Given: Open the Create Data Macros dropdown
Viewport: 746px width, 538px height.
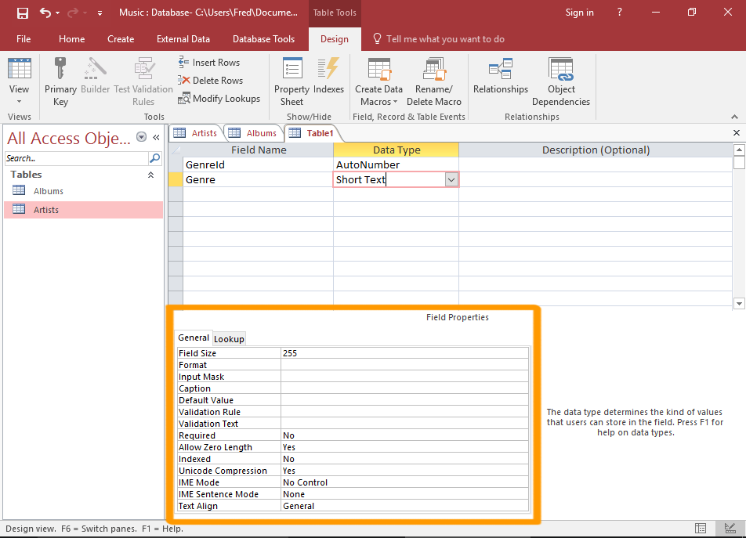Looking at the screenshot, I should tap(378, 96).
